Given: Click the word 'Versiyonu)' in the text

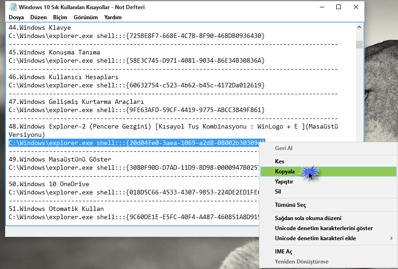Looking at the screenshot, I should coord(27,135).
